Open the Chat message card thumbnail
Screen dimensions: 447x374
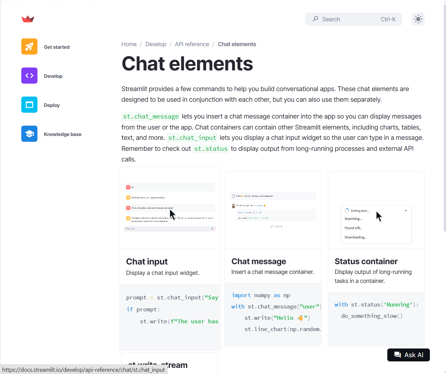[273, 210]
